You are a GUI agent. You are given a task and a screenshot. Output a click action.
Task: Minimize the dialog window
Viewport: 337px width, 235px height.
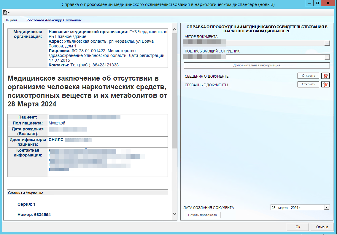[x=309, y=3]
